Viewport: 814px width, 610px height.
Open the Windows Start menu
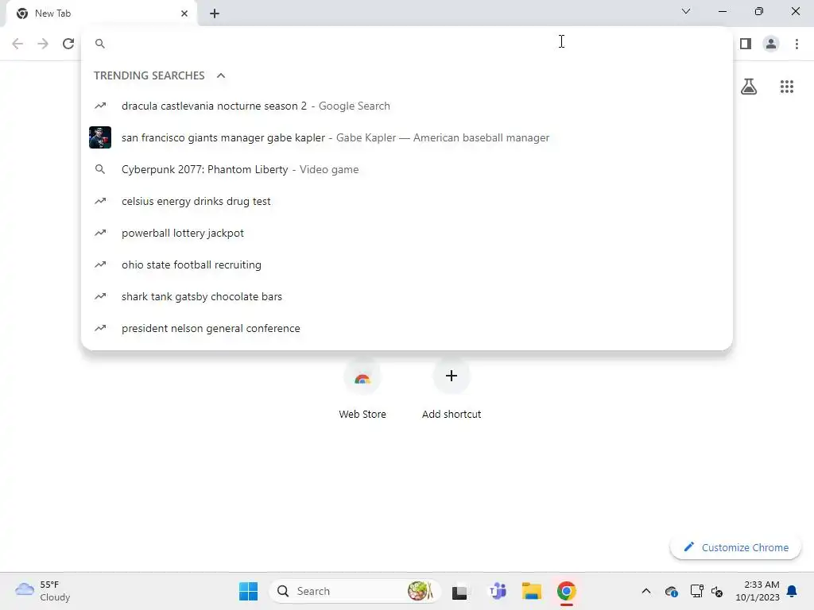pyautogui.click(x=248, y=591)
